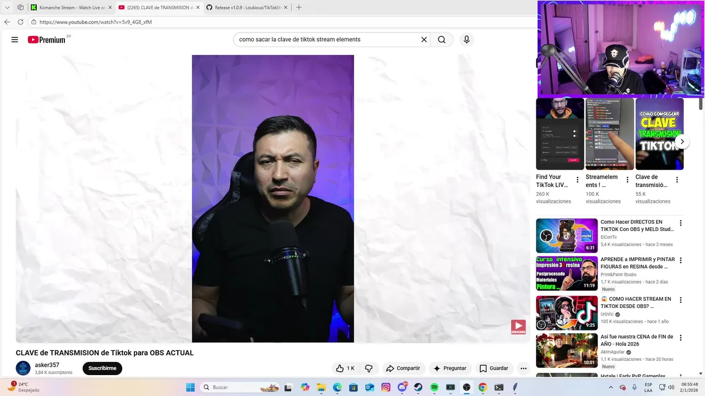
Task: Open options for CENA de FIN de AÑO video
Action: (681, 338)
